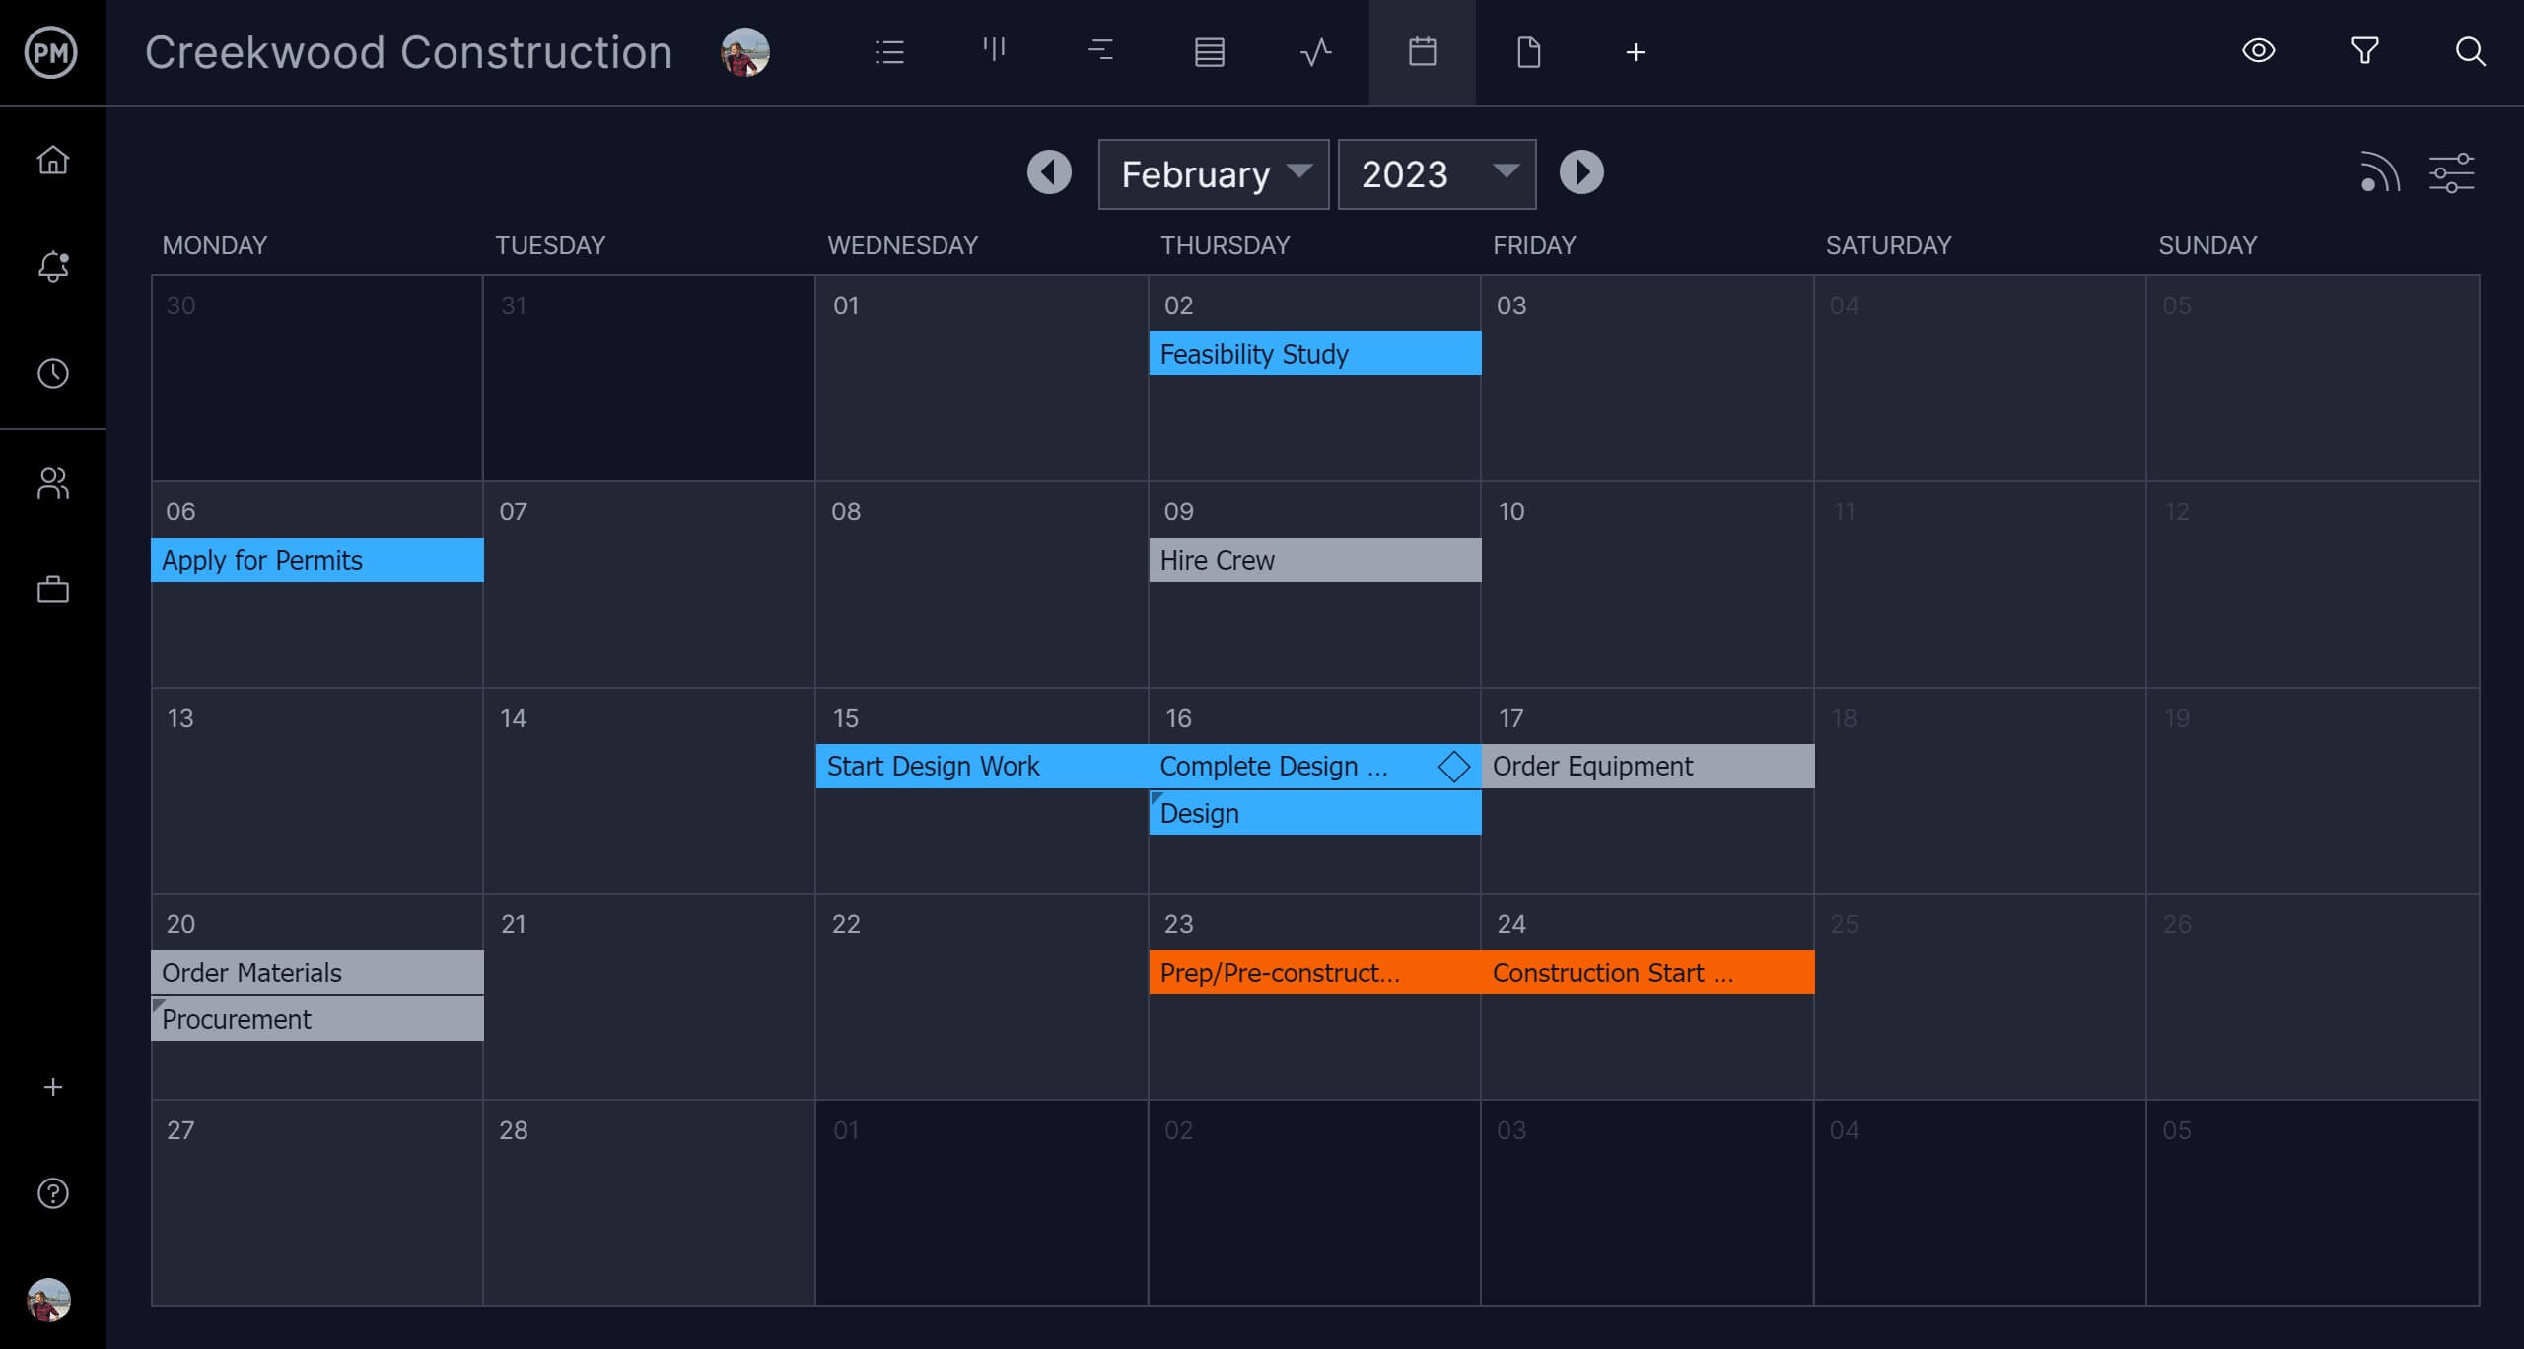Screen dimensions: 2524x1349
Task: Open the Start Design Work task
Action: 982,766
